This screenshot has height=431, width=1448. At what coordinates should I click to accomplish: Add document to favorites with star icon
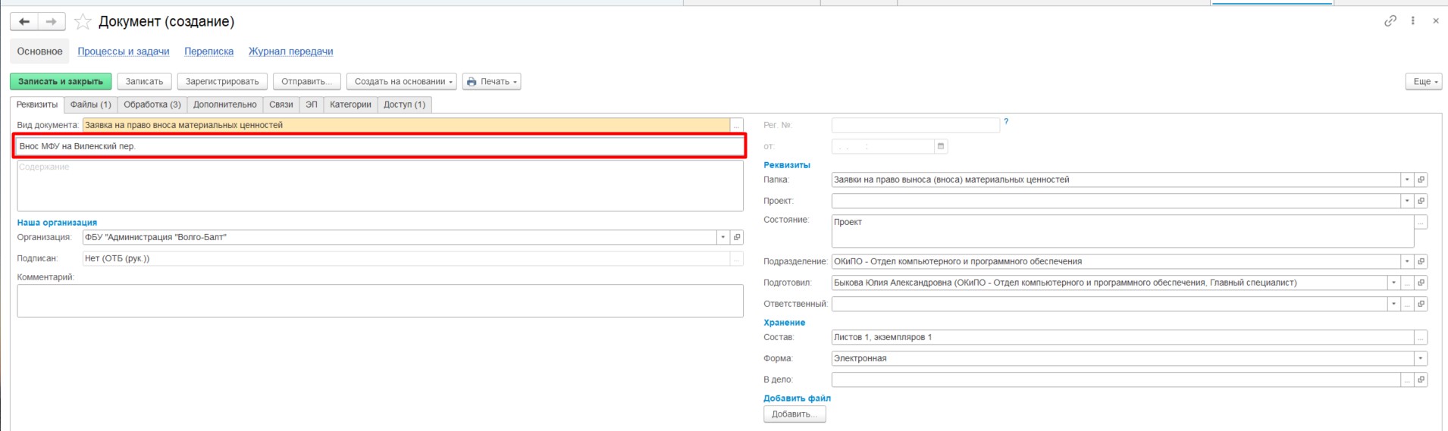83,22
